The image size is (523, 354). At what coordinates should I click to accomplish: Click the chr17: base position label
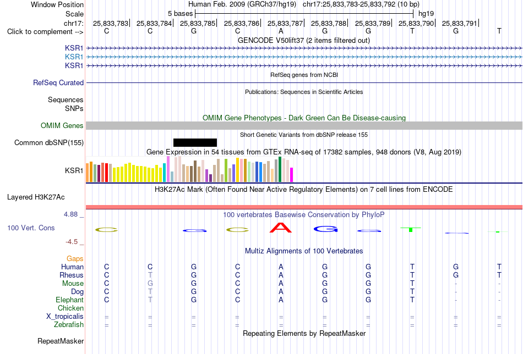pyautogui.click(x=74, y=23)
